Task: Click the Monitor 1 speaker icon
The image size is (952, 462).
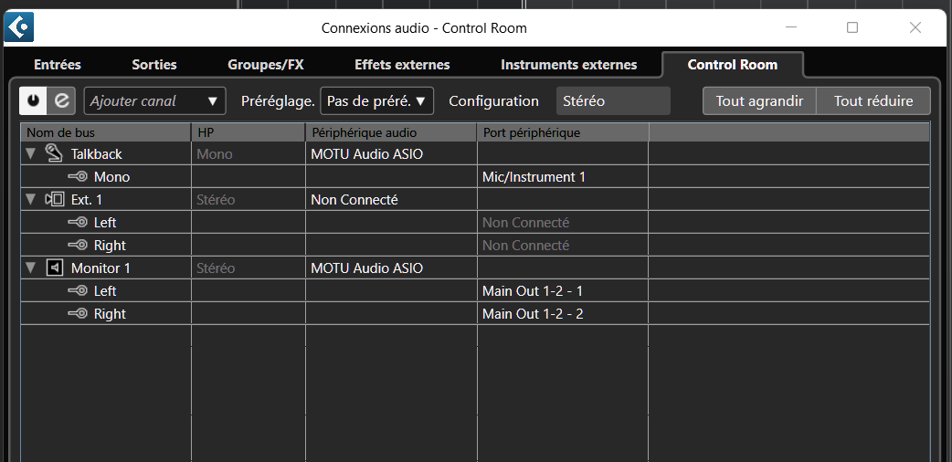Action: (54, 268)
